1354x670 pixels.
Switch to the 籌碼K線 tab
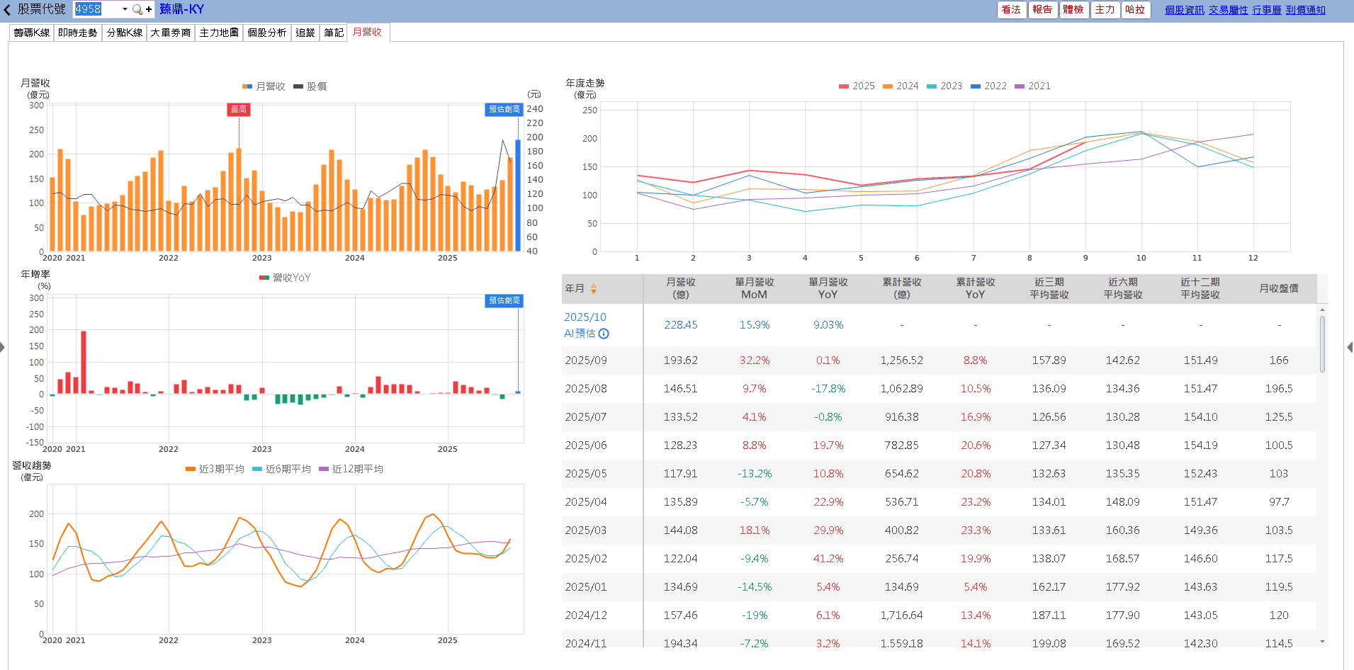pos(32,33)
